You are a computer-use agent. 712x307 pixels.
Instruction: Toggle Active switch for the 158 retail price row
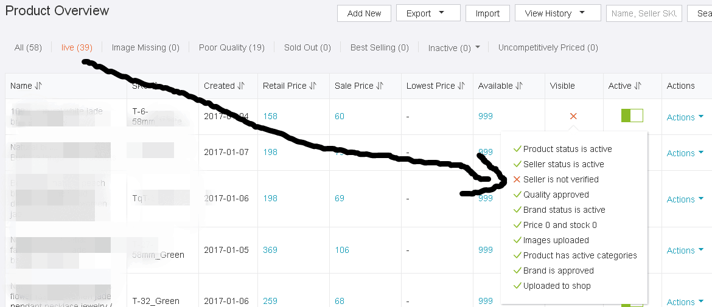tap(632, 116)
